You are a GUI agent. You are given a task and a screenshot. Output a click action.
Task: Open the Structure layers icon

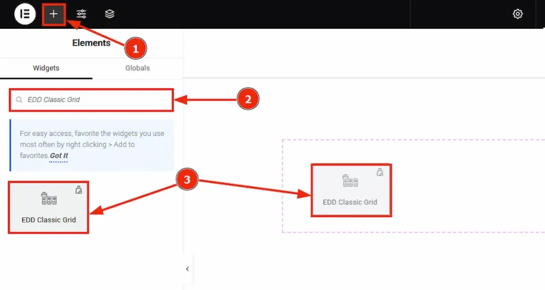pos(110,14)
